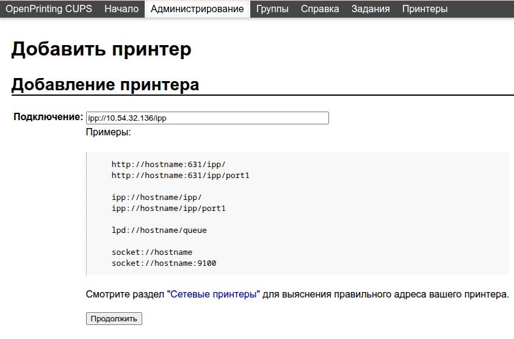Image resolution: width=514 pixels, height=339 pixels.
Task: Open the OpenPrinting CUPS home link
Action: pos(49,9)
